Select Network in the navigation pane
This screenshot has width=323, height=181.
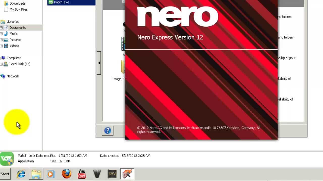(10, 76)
